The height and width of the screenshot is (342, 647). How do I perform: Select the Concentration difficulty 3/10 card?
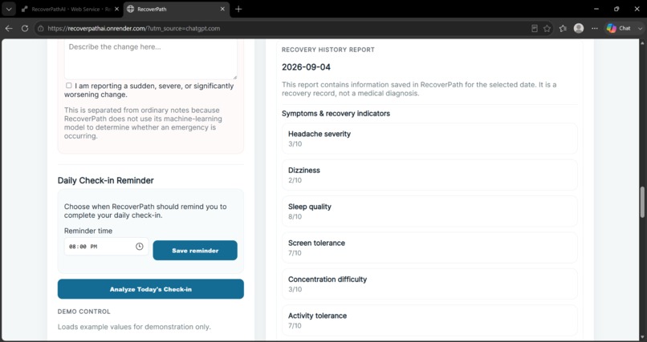(x=429, y=284)
